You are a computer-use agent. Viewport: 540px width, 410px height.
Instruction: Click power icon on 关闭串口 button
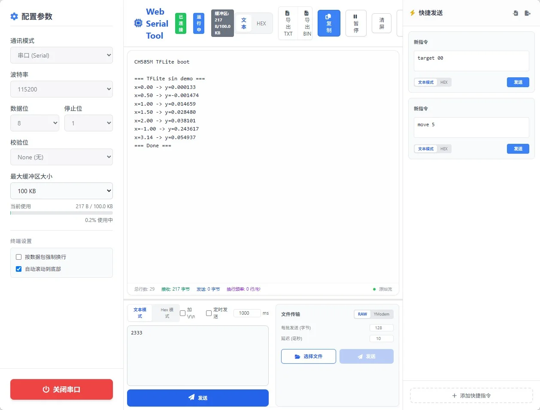[x=46, y=389]
